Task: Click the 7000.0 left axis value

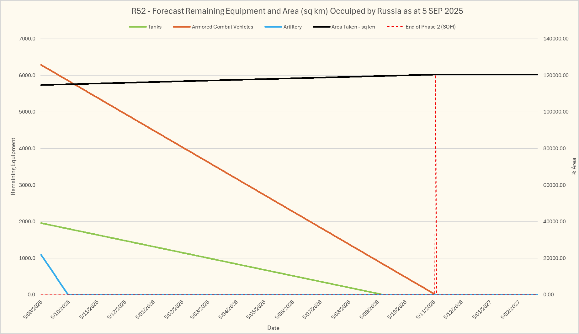Action: pyautogui.click(x=27, y=39)
